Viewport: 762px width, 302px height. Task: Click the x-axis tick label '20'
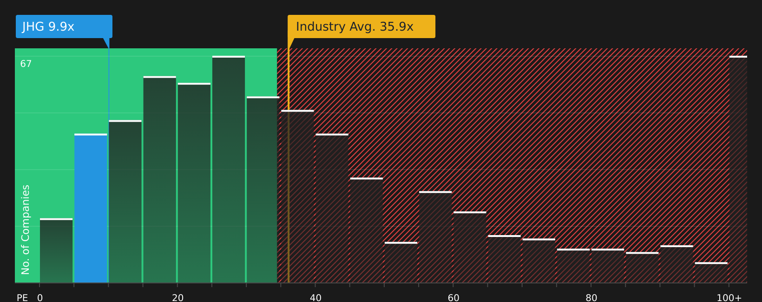(x=178, y=297)
